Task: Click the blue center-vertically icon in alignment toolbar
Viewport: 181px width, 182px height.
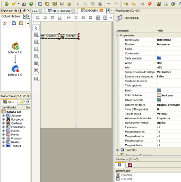Action: 105,17
